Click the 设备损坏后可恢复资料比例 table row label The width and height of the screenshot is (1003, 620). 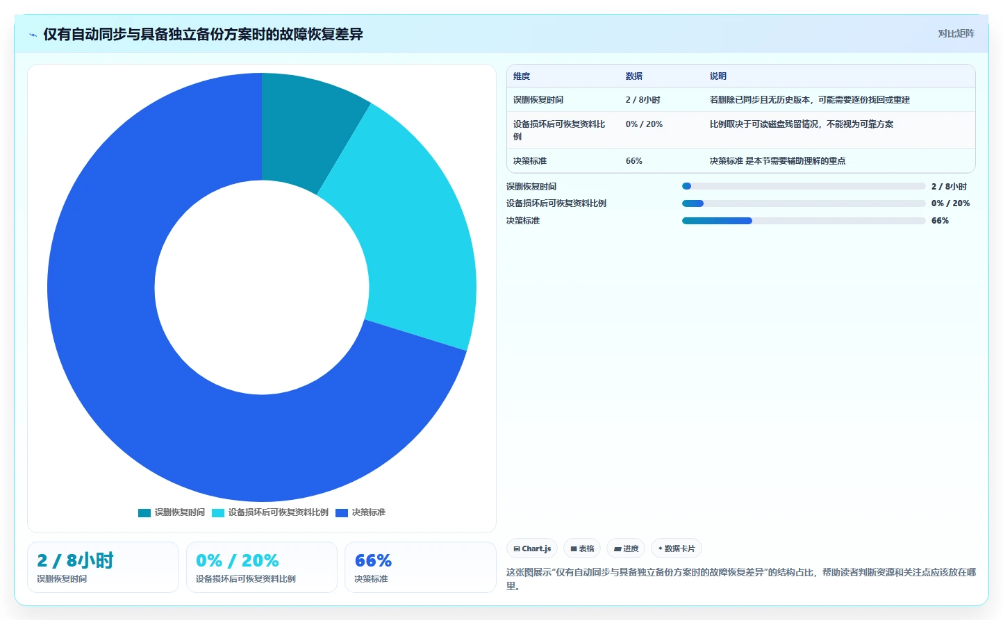(x=559, y=131)
